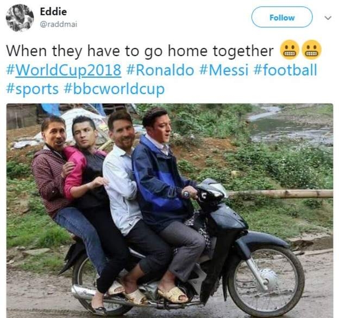The width and height of the screenshot is (339, 318).
Task: Open the #Messi hashtag
Action: [x=223, y=70]
